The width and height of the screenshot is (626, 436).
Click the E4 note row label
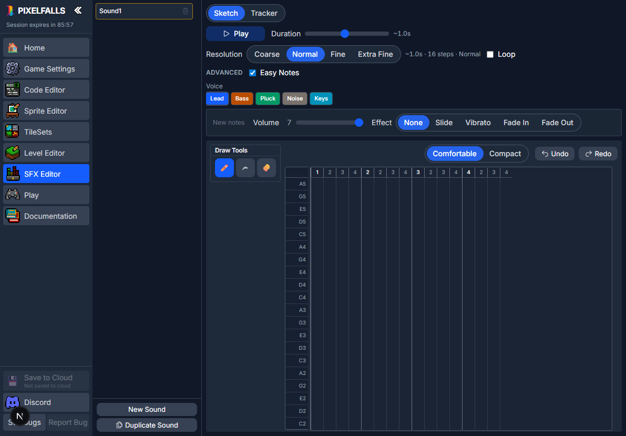click(297, 272)
